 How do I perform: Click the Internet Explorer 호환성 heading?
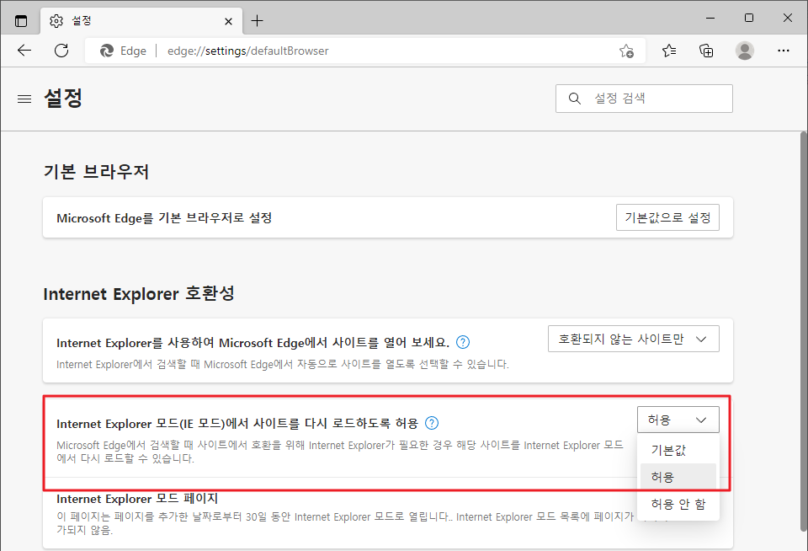point(139,293)
